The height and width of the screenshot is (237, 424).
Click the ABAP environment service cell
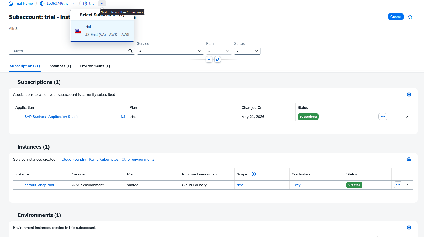click(88, 185)
